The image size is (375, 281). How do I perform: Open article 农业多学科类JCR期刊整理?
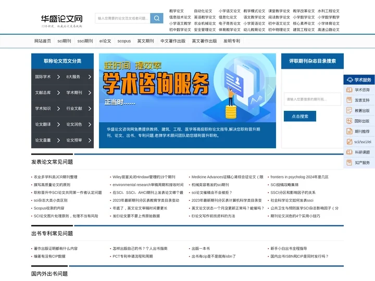pos(56,177)
